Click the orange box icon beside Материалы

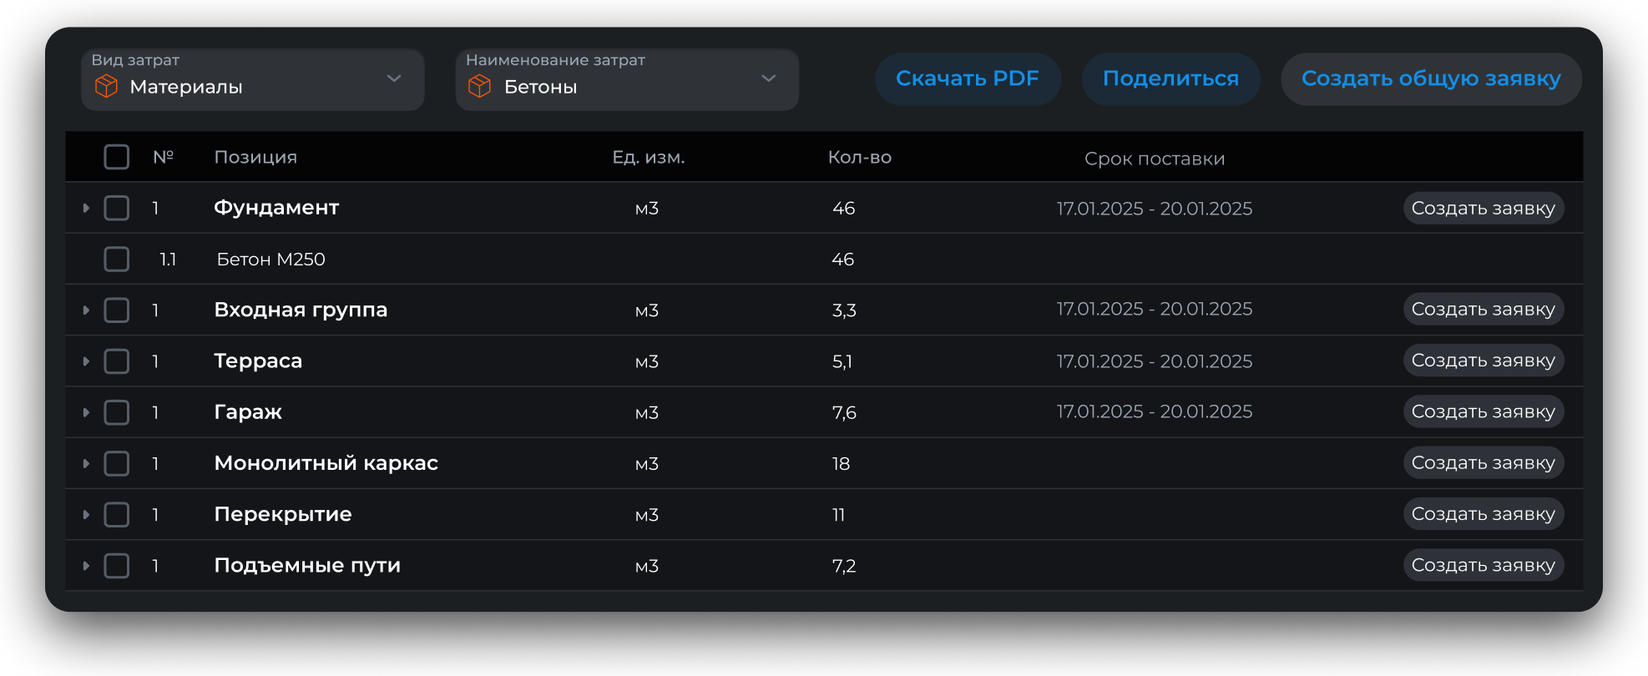(x=107, y=86)
